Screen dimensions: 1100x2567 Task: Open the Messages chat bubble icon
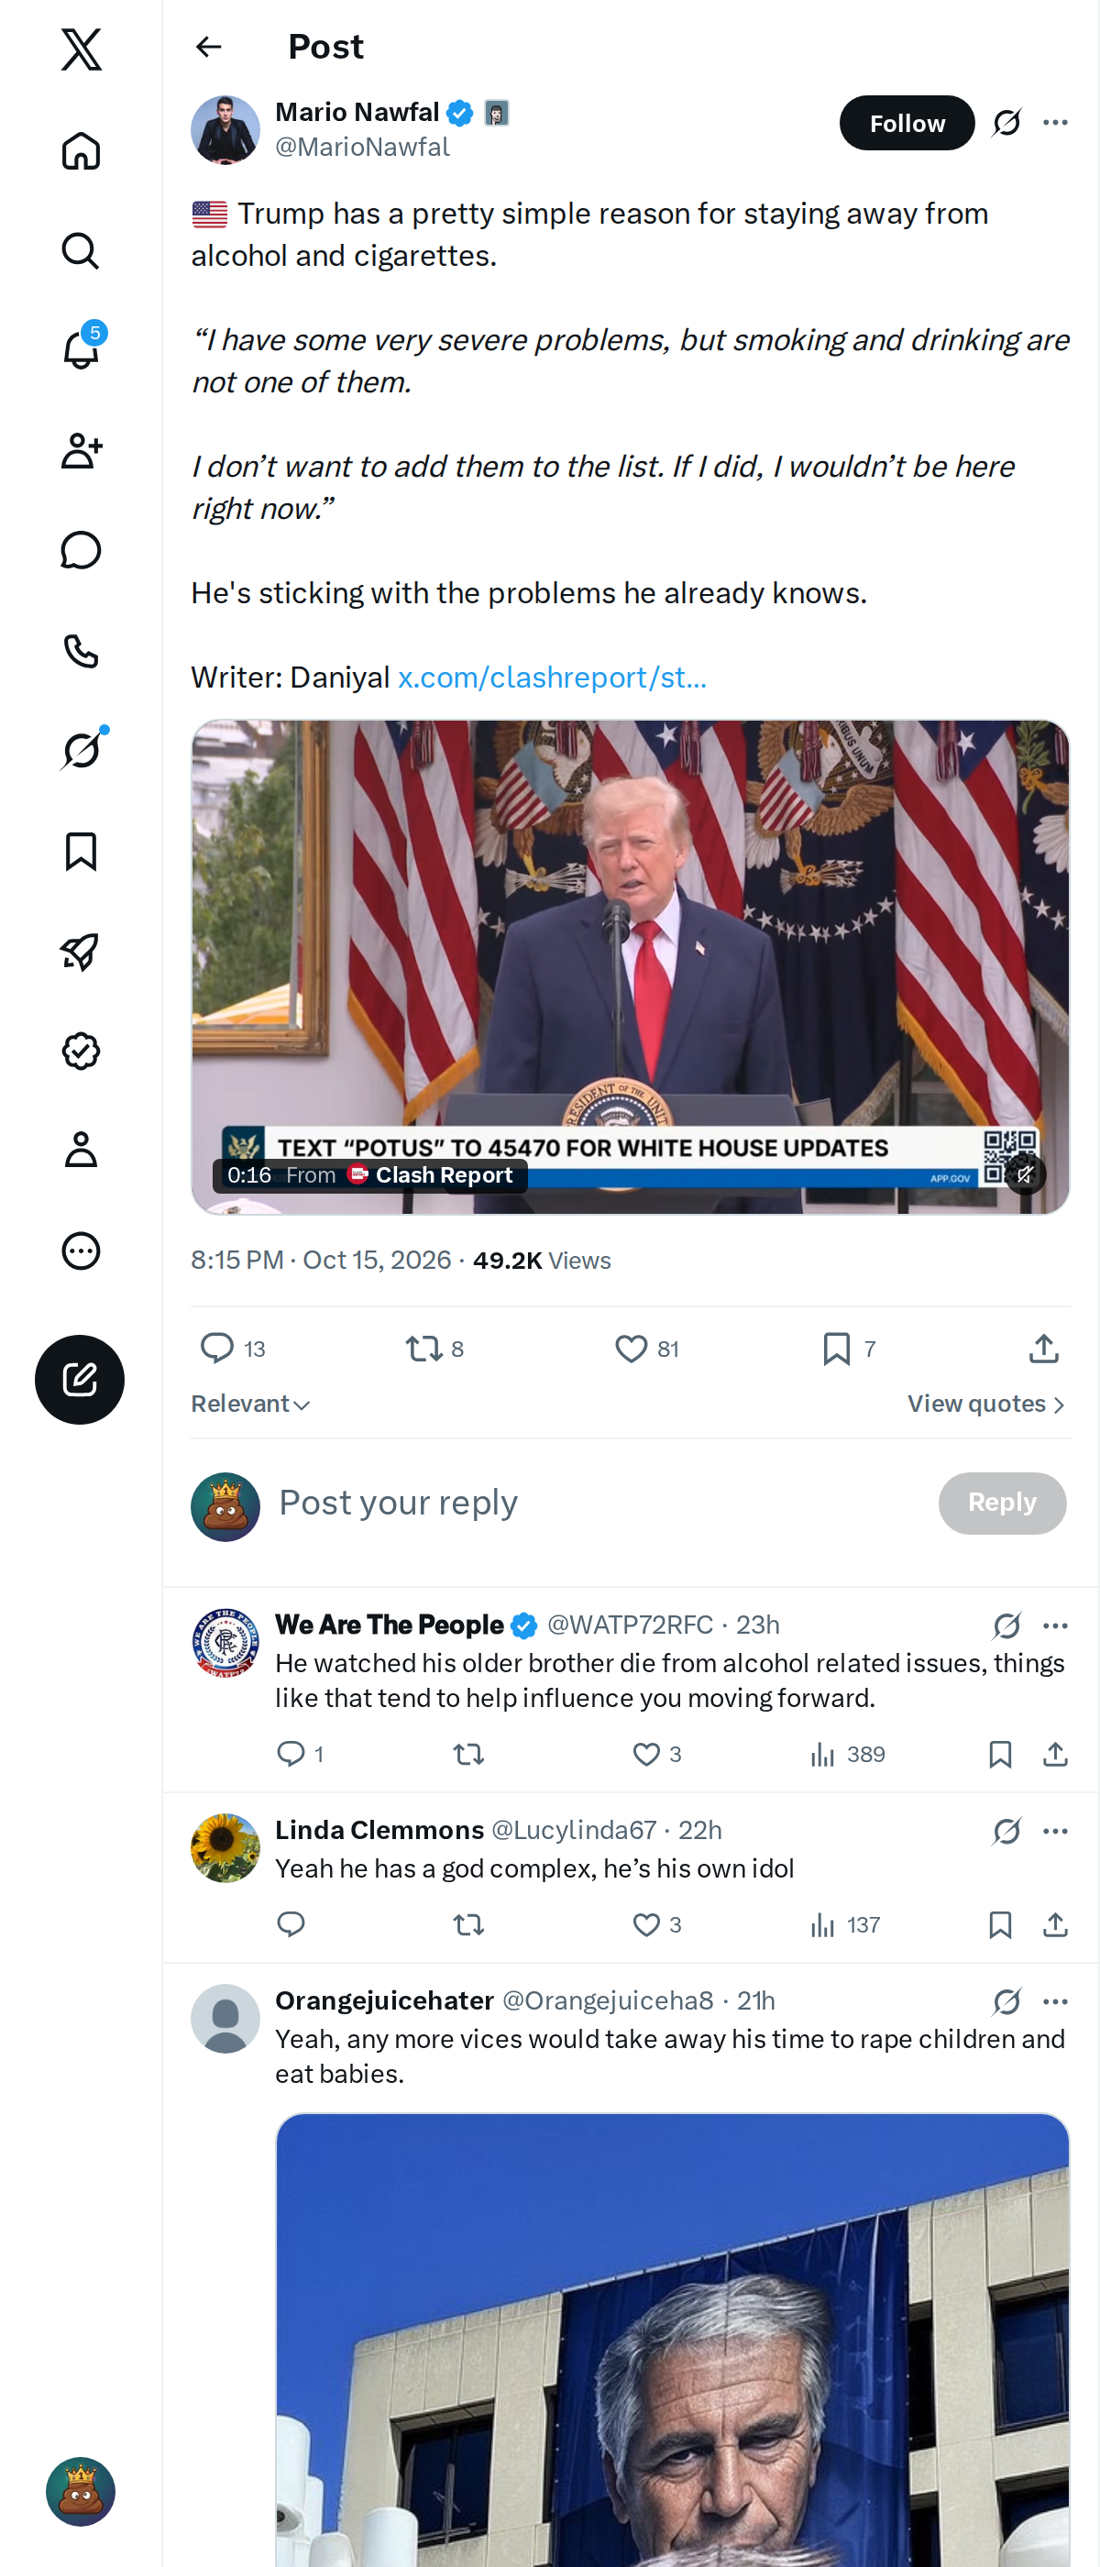(81, 550)
